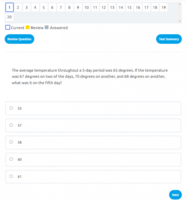The width and height of the screenshot is (186, 201).
Task: Mark 61 as the answer
Action: (11, 176)
